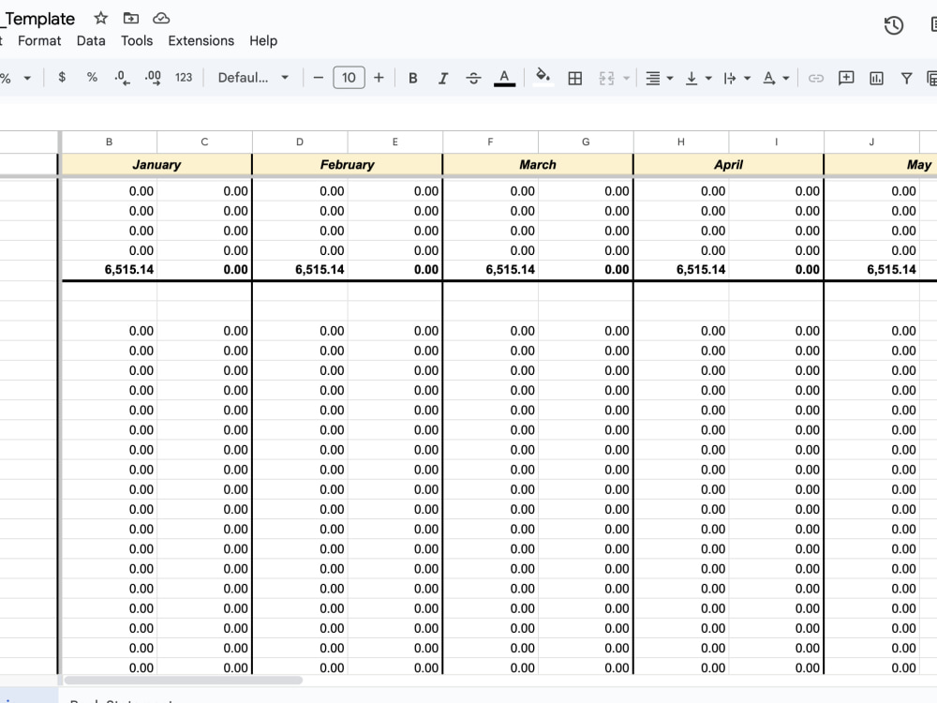Screen dimensions: 937x703
Task: Toggle bold formatting
Action: pos(413,78)
